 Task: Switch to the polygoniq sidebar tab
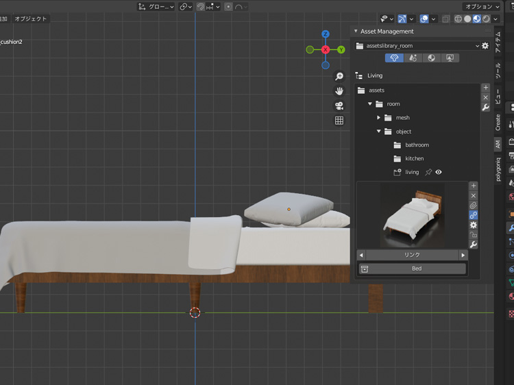[498, 169]
